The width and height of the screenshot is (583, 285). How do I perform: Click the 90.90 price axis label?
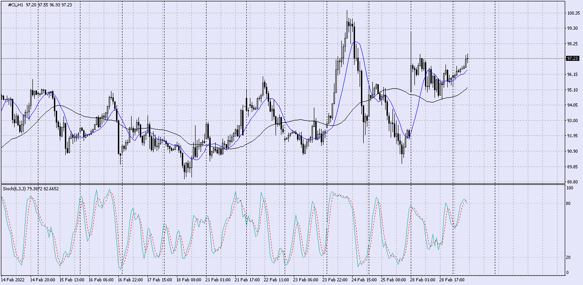coord(573,151)
